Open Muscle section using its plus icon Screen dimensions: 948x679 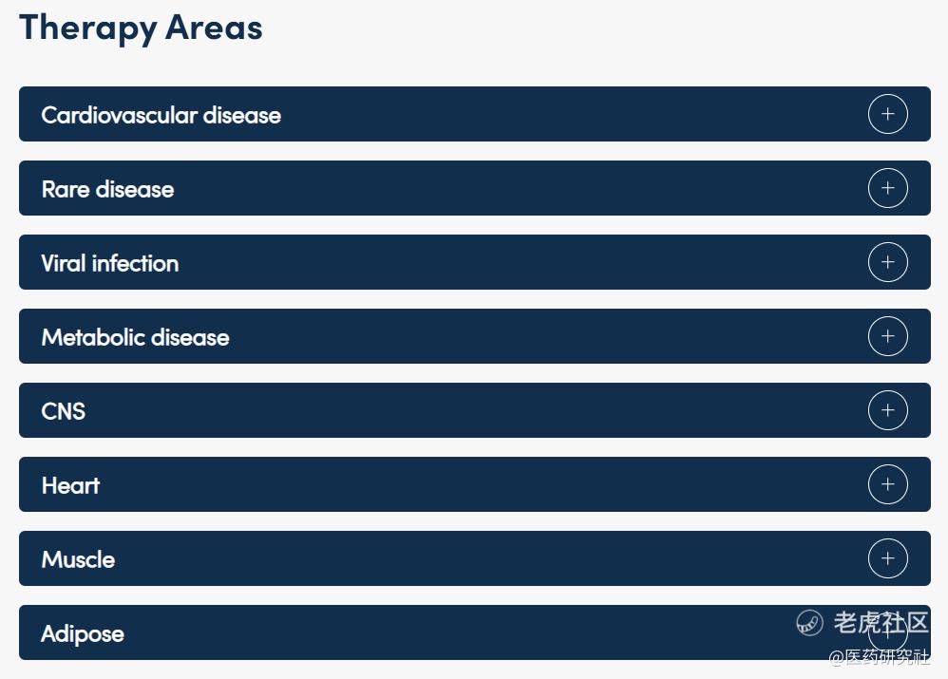[887, 558]
